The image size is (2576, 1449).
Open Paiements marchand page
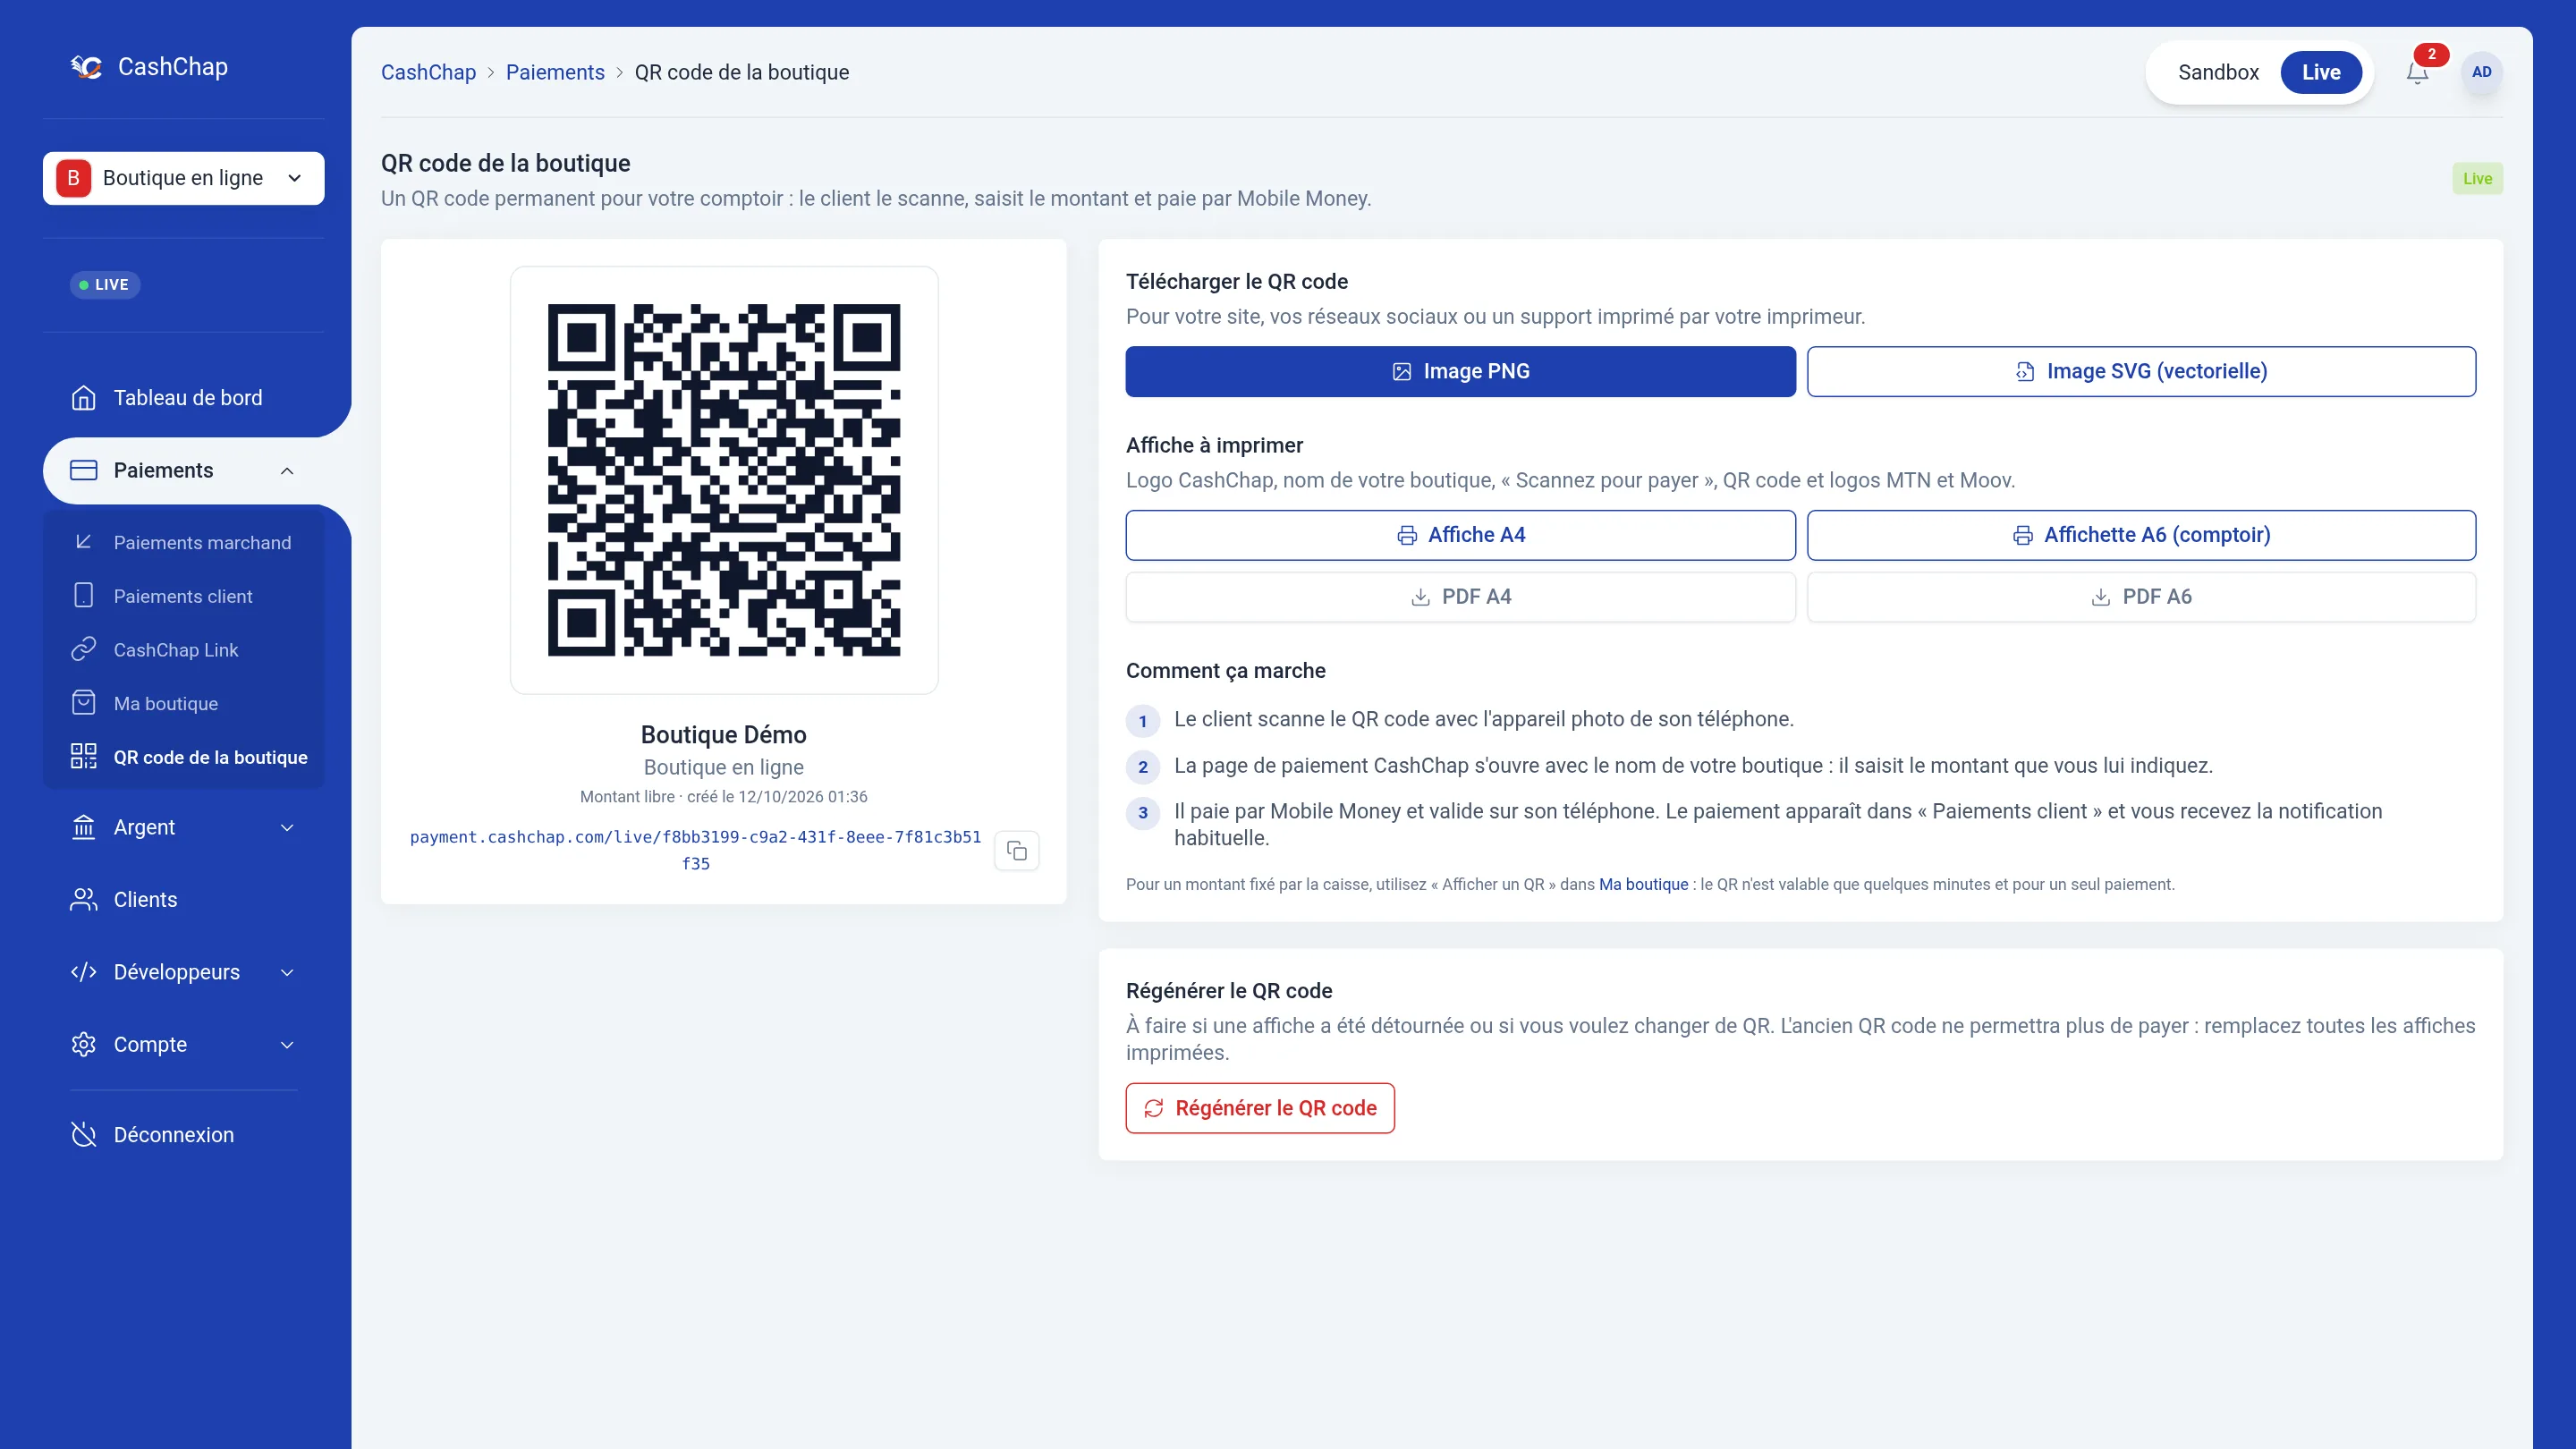click(x=184, y=542)
